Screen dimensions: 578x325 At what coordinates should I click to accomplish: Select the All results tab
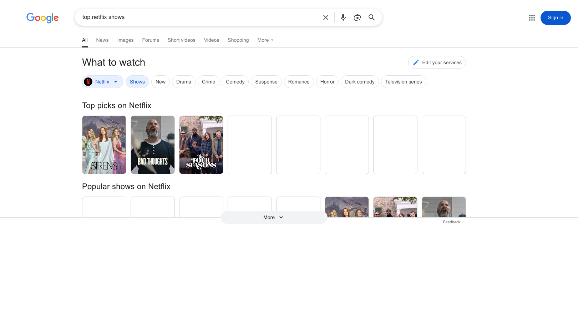pyautogui.click(x=85, y=40)
